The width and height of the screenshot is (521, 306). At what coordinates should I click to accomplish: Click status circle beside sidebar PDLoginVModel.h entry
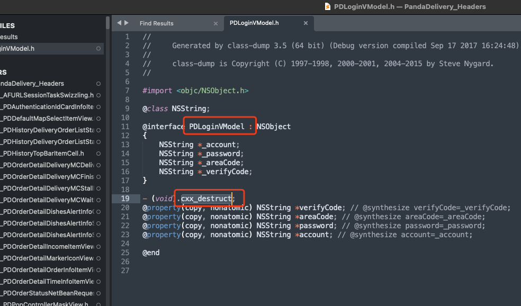[x=98, y=49]
